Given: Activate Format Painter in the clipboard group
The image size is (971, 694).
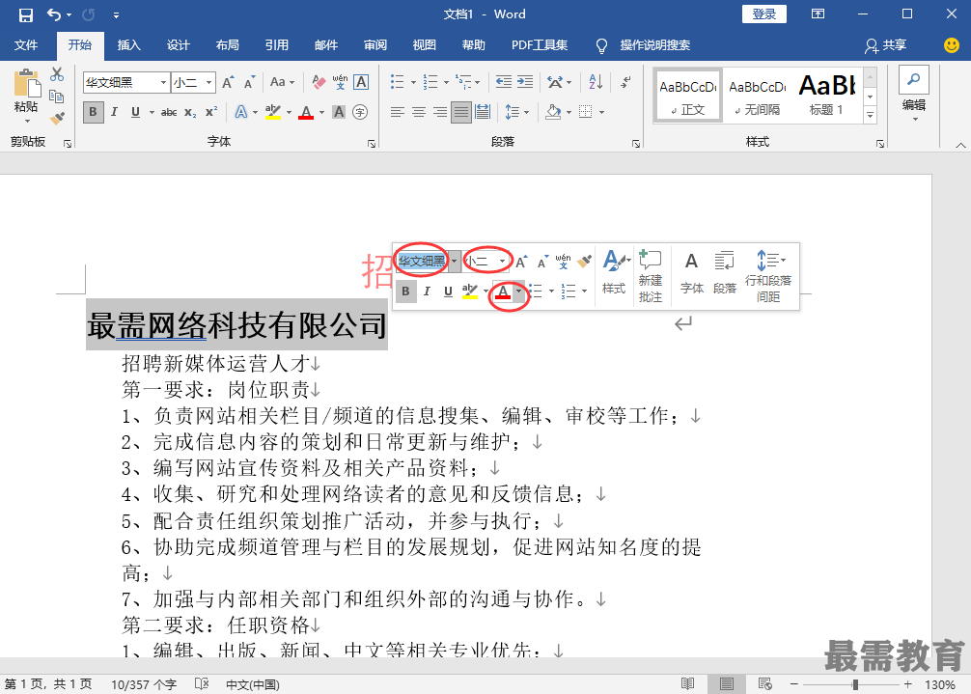Looking at the screenshot, I should [x=57, y=118].
